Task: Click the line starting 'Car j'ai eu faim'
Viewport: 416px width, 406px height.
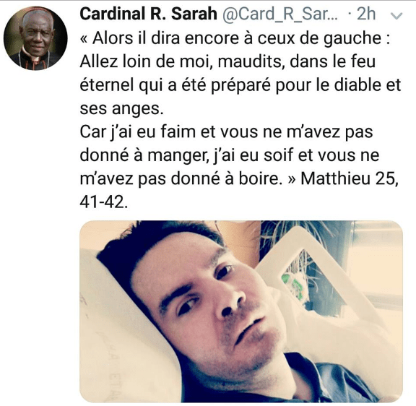Action: pos(226,131)
